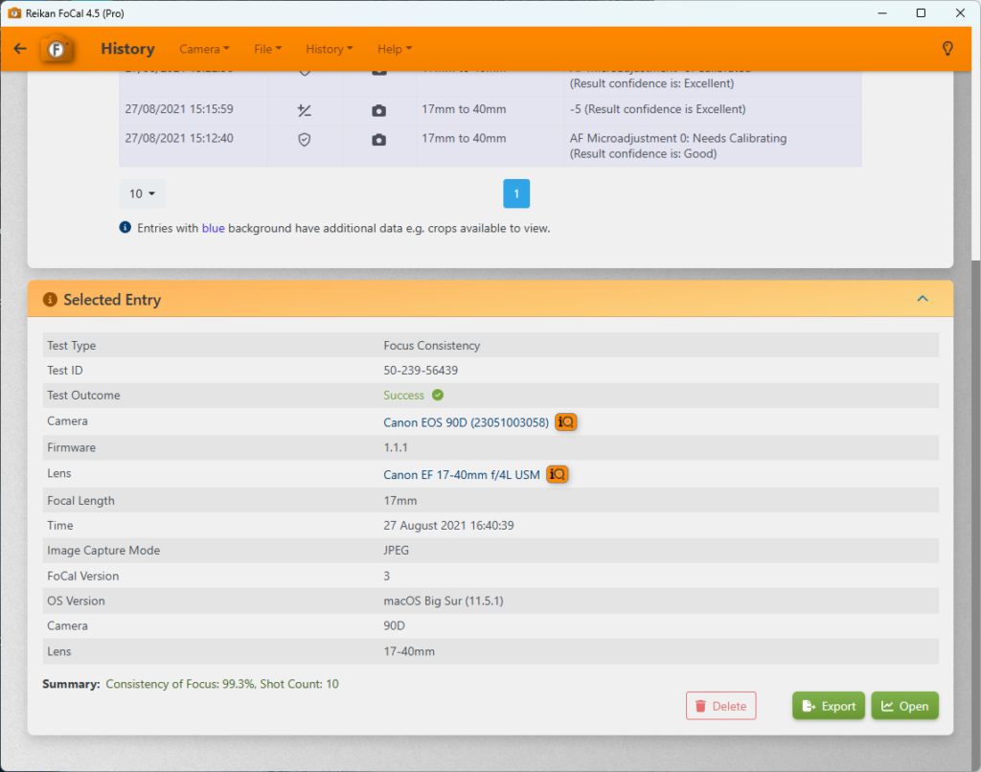Click the green Success checkmark icon

pyautogui.click(x=438, y=395)
